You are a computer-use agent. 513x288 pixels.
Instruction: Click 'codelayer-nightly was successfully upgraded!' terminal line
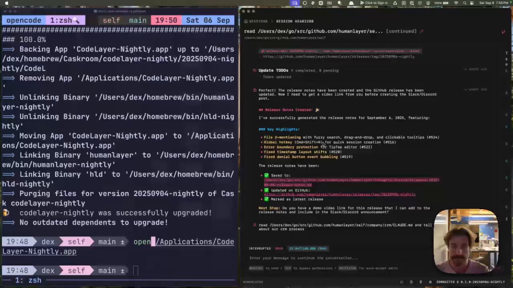(115, 213)
